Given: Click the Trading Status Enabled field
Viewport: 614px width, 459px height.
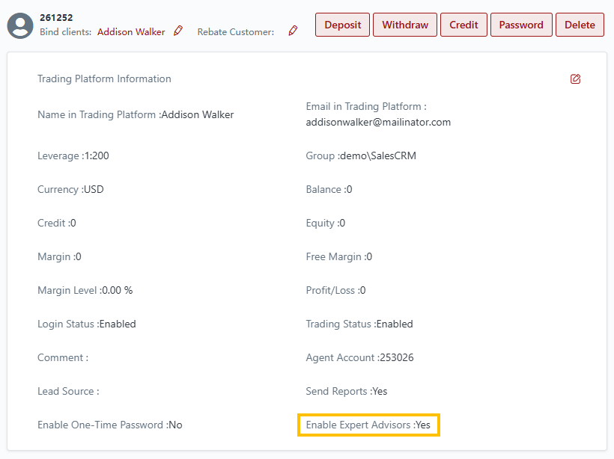Looking at the screenshot, I should coord(359,324).
